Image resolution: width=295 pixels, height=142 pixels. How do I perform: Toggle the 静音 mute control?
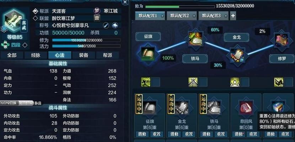38,103
